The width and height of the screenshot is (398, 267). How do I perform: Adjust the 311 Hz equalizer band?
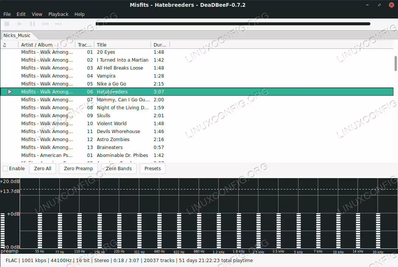139,230
